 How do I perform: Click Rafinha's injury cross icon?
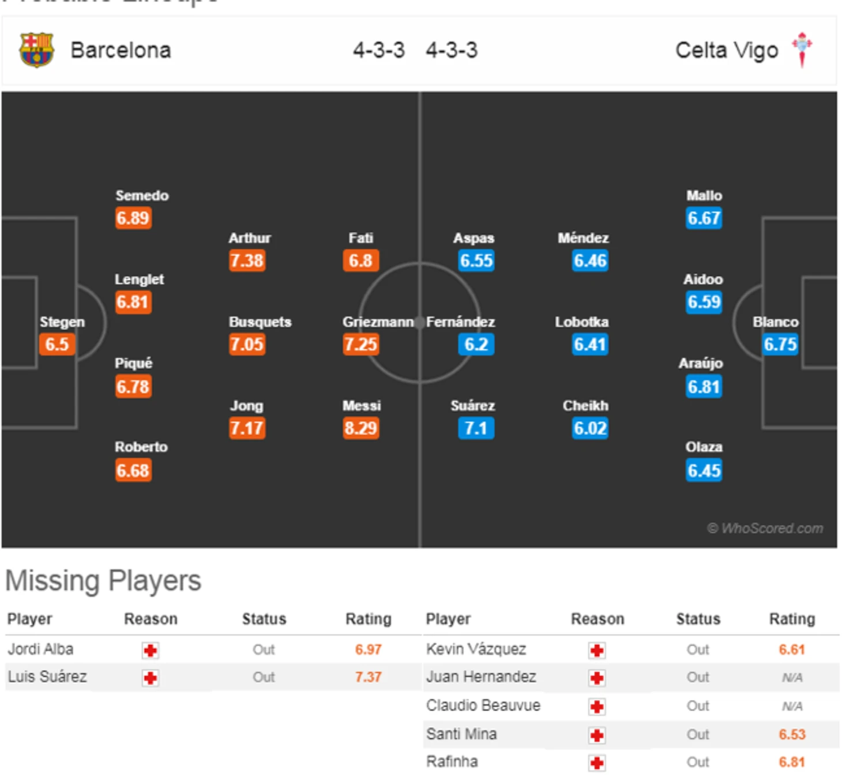597,763
